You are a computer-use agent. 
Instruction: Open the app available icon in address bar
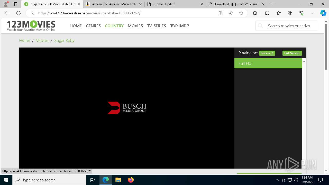coord(221,13)
